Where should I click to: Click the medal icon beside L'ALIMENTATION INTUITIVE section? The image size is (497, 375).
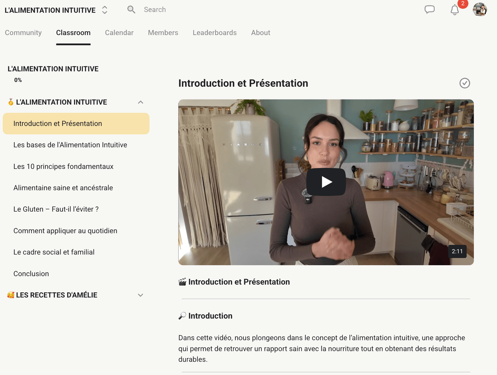click(11, 102)
